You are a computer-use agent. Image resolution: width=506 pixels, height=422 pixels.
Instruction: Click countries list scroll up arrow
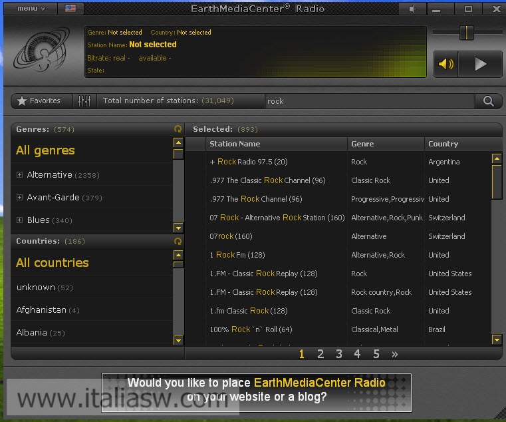[178, 255]
